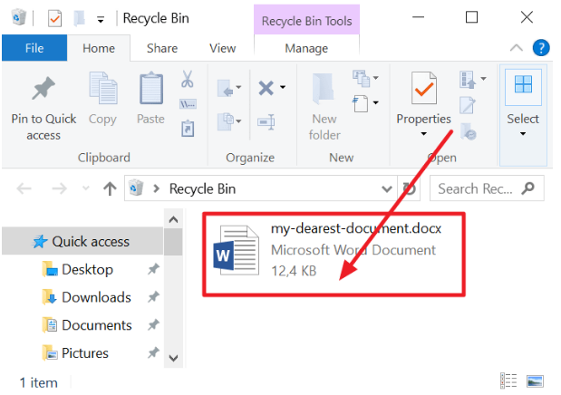
Task: Click the New folder ribbon icon
Action: point(324,89)
